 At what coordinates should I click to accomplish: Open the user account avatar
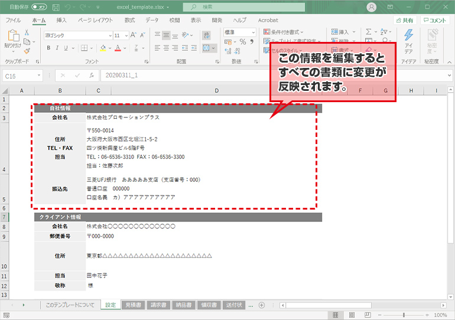point(371,7)
